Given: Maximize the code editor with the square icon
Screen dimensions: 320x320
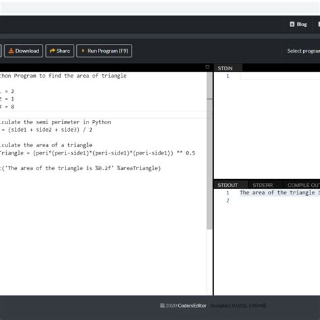Looking at the screenshot, I should pyautogui.click(x=207, y=67).
